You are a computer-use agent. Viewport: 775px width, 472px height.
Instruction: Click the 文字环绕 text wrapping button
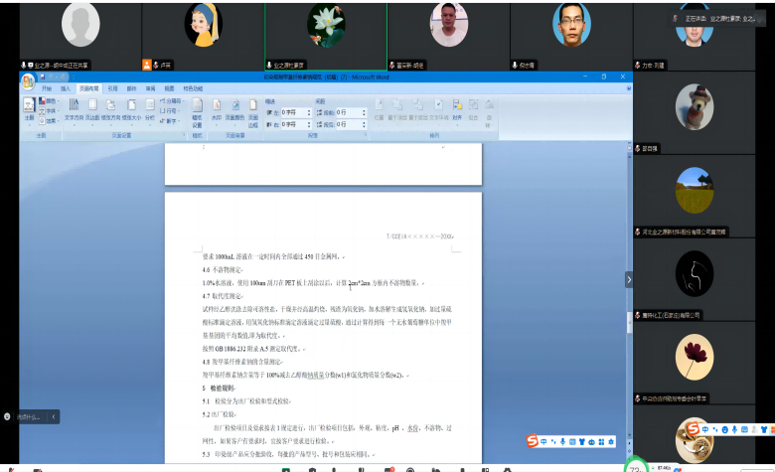(x=439, y=109)
